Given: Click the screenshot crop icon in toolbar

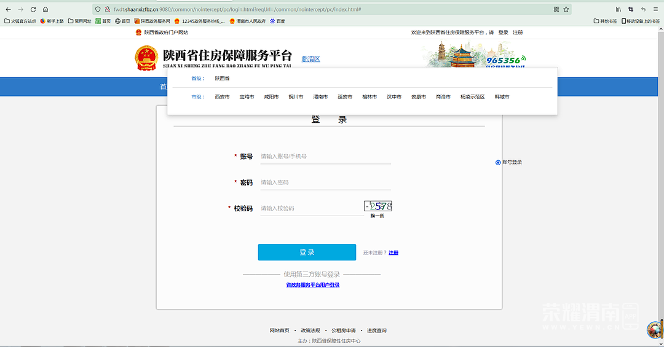Looking at the screenshot, I should coord(630,10).
